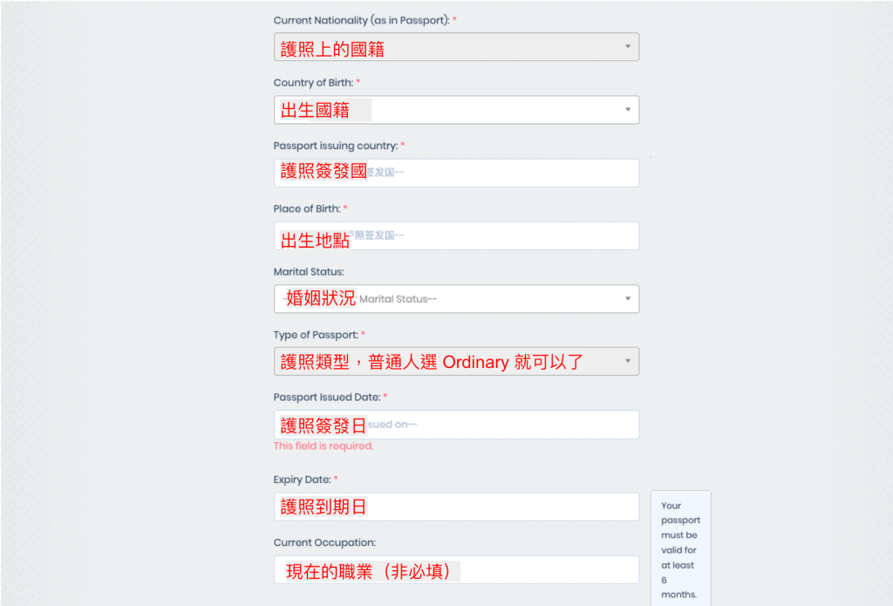Click the 'This field is required' error message
This screenshot has width=893, height=606.
click(323, 446)
